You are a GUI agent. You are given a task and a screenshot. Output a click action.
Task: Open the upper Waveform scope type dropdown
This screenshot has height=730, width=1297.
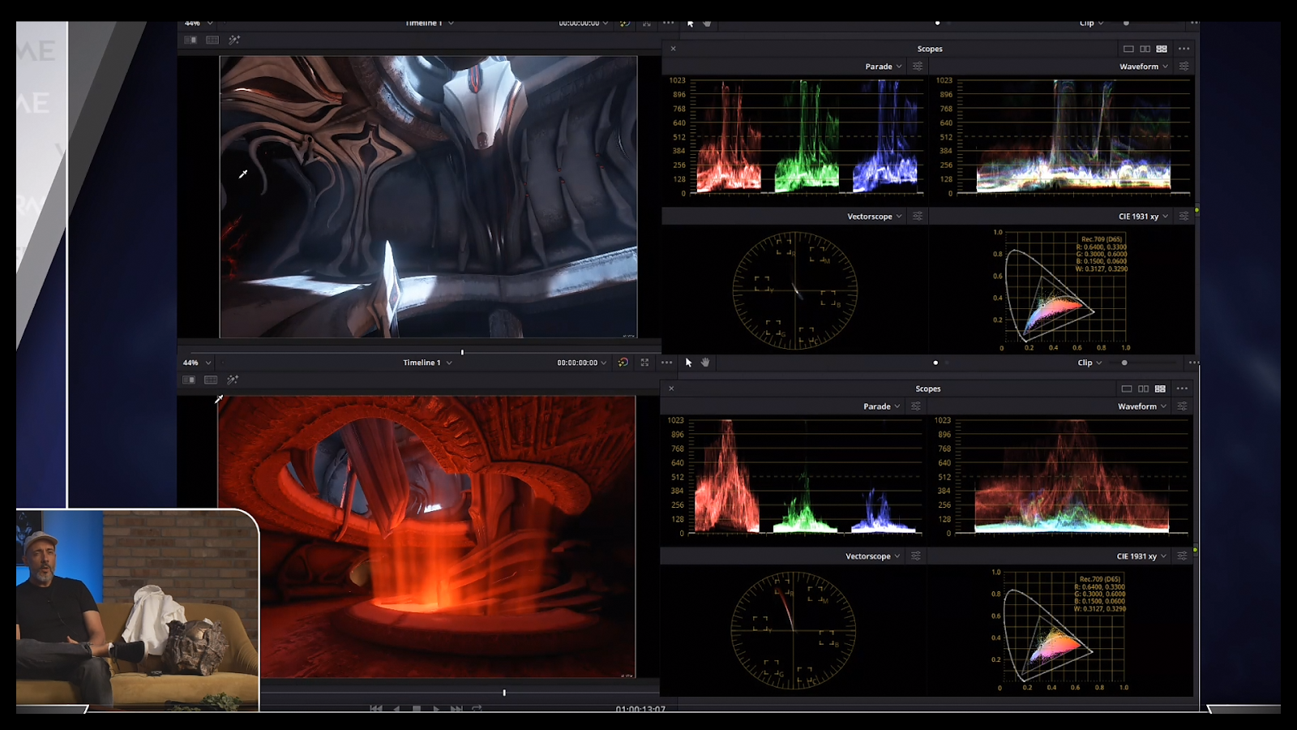point(1144,67)
